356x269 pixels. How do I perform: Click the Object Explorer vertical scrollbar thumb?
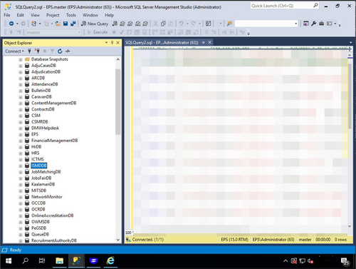pos(117,102)
